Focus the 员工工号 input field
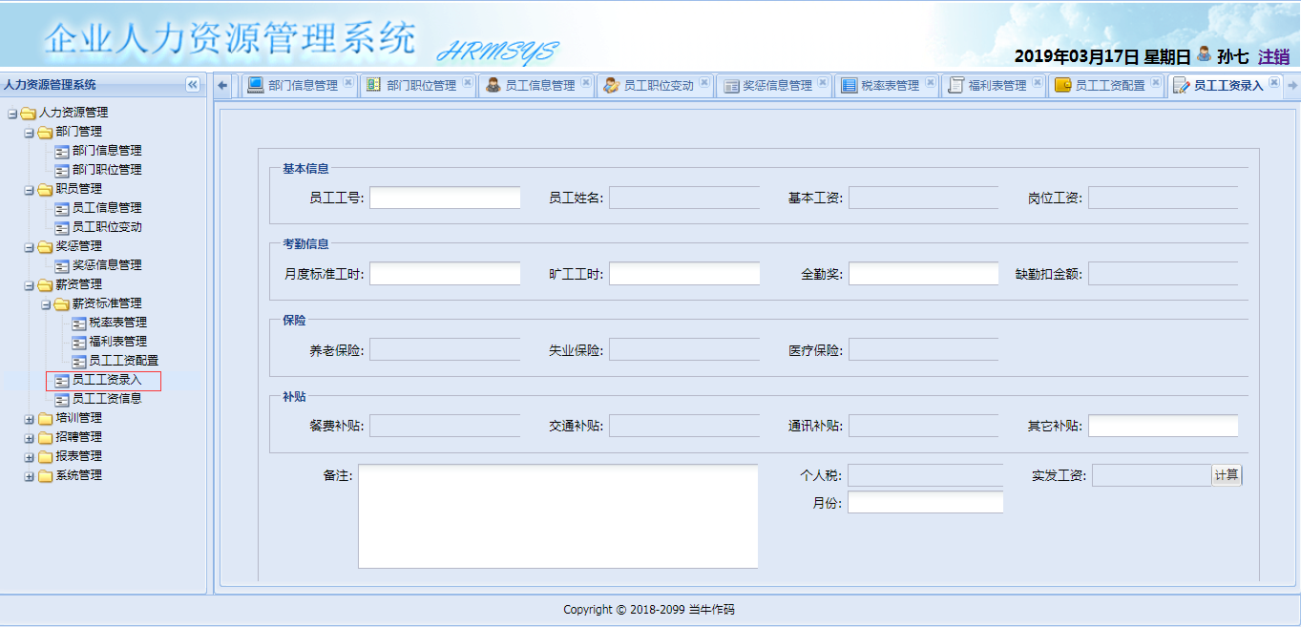The width and height of the screenshot is (1301, 627). click(x=445, y=198)
